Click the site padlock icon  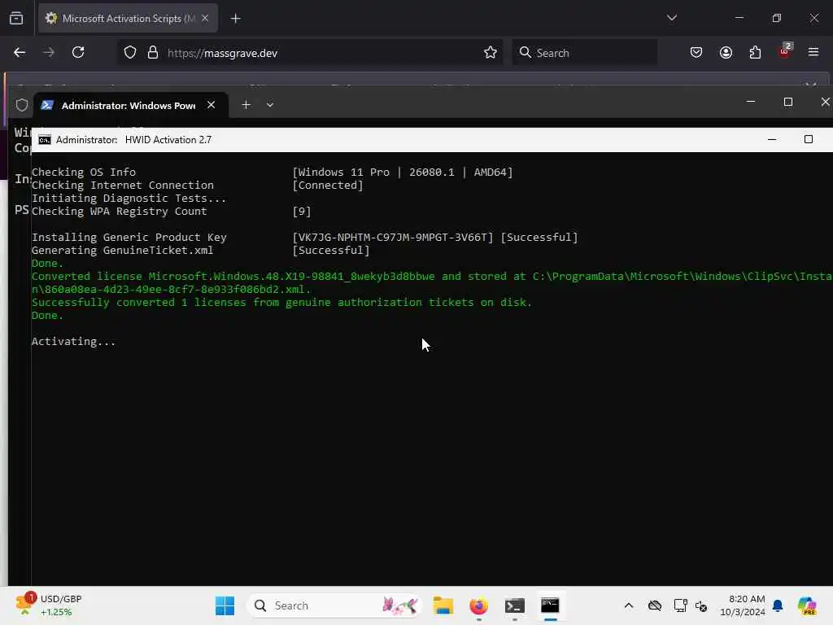point(153,53)
